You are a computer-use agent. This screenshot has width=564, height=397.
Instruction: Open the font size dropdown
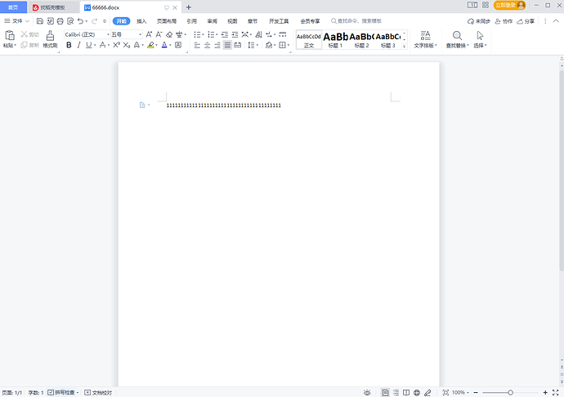click(140, 34)
